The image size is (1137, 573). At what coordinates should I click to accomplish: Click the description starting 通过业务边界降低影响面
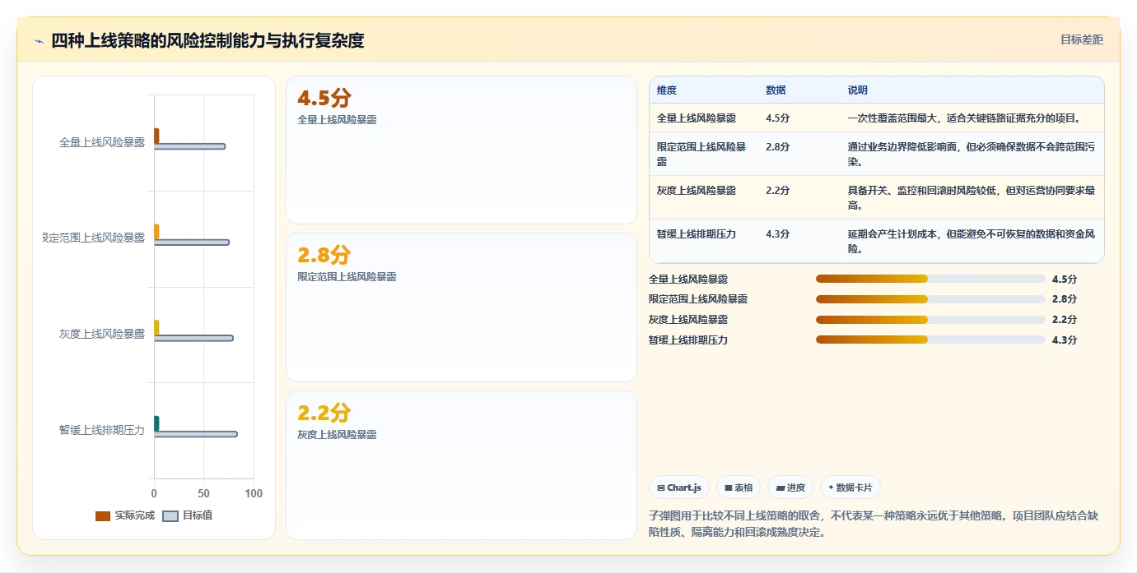click(972, 155)
